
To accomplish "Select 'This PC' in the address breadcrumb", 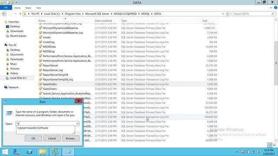I will pos(35,14).
